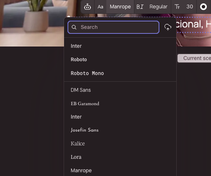Focus the font Search field
Screen dimensions: 211x176
(x=113, y=27)
